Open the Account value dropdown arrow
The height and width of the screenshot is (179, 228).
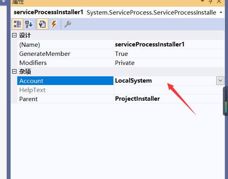click(x=220, y=81)
